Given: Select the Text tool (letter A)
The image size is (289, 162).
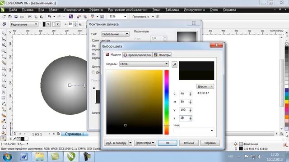Looking at the screenshot, I should [x=4, y=92].
